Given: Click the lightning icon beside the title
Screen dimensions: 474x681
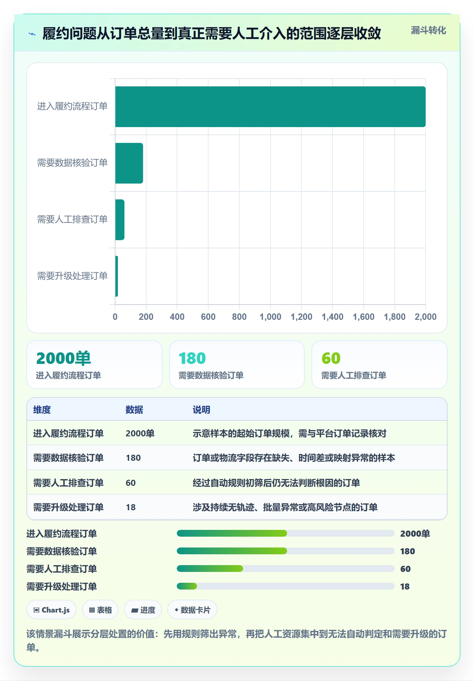Looking at the screenshot, I should point(32,34).
